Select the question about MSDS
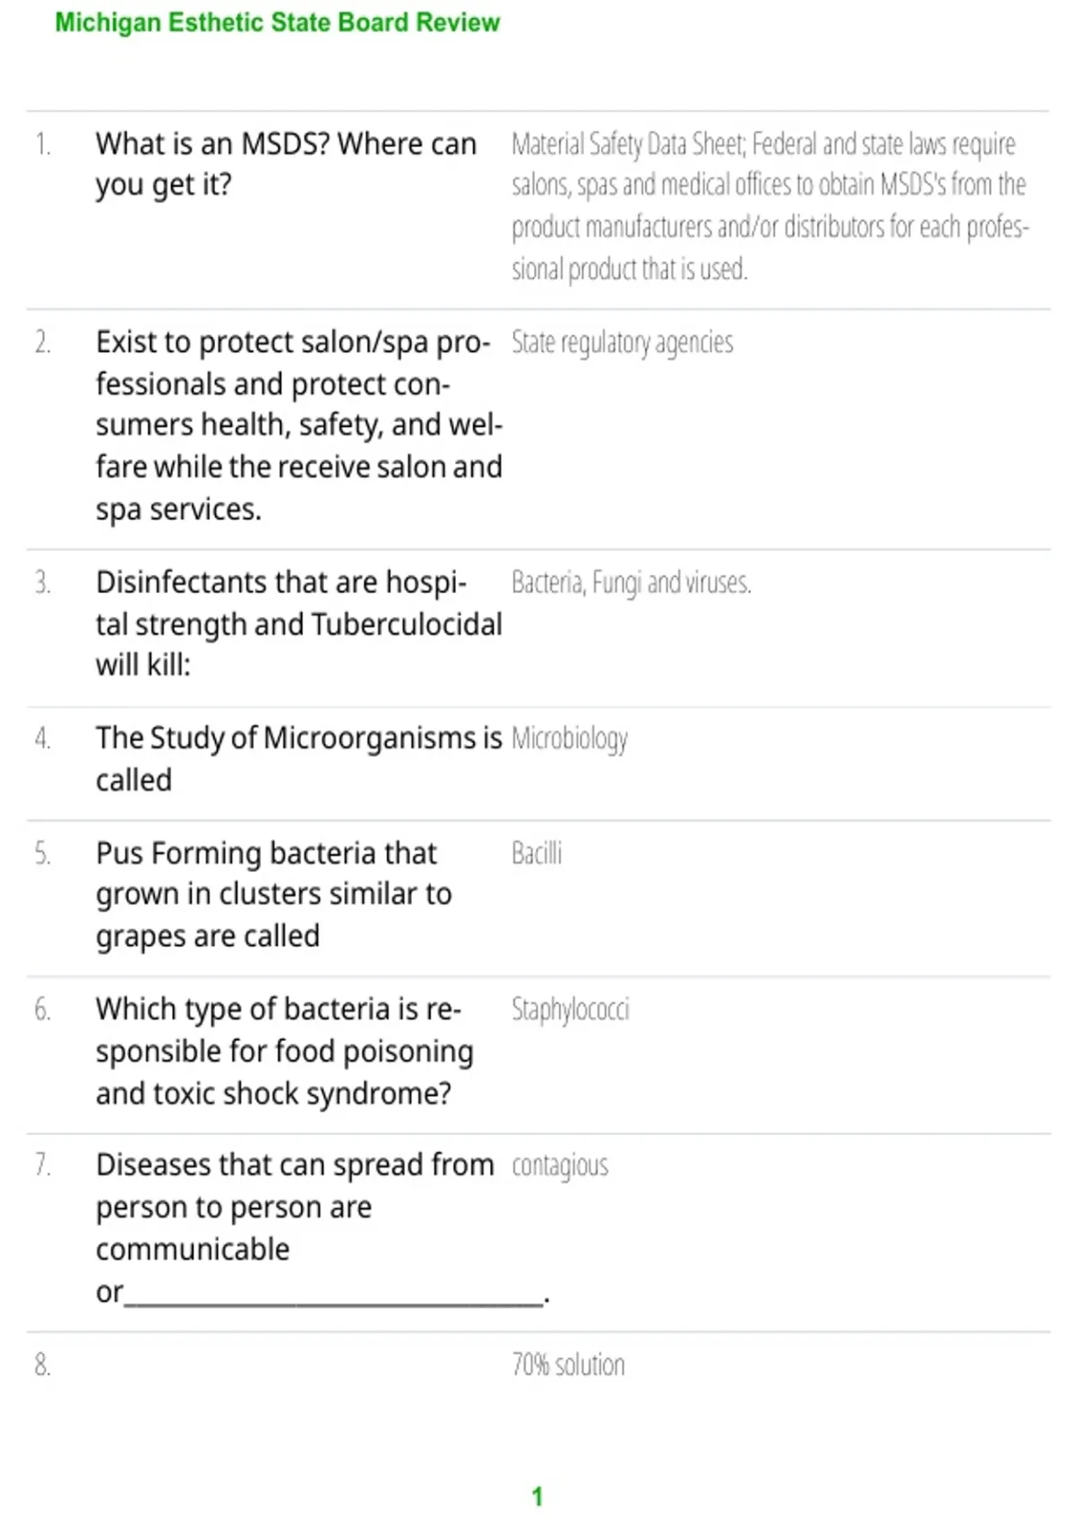1075x1523 pixels. 286,164
